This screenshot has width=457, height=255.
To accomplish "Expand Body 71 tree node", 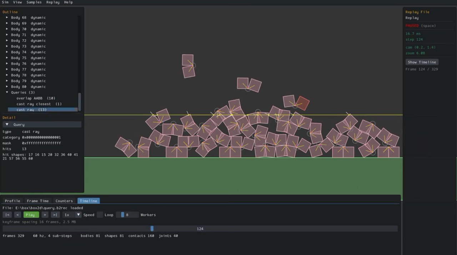I will point(7,35).
